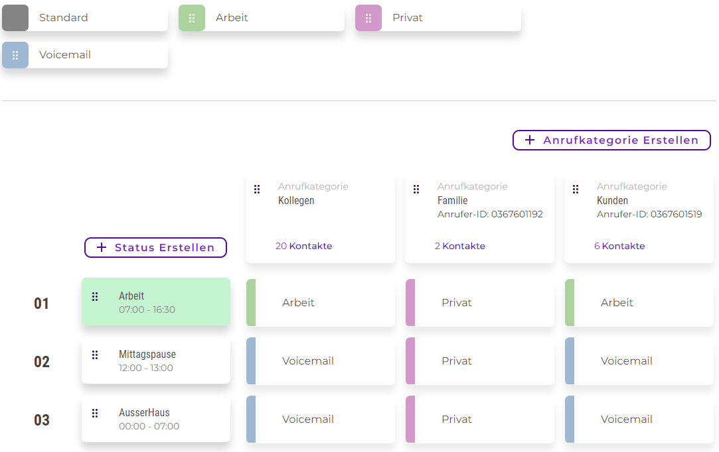Select the Privat cell for Familie in row 03

tap(480, 420)
